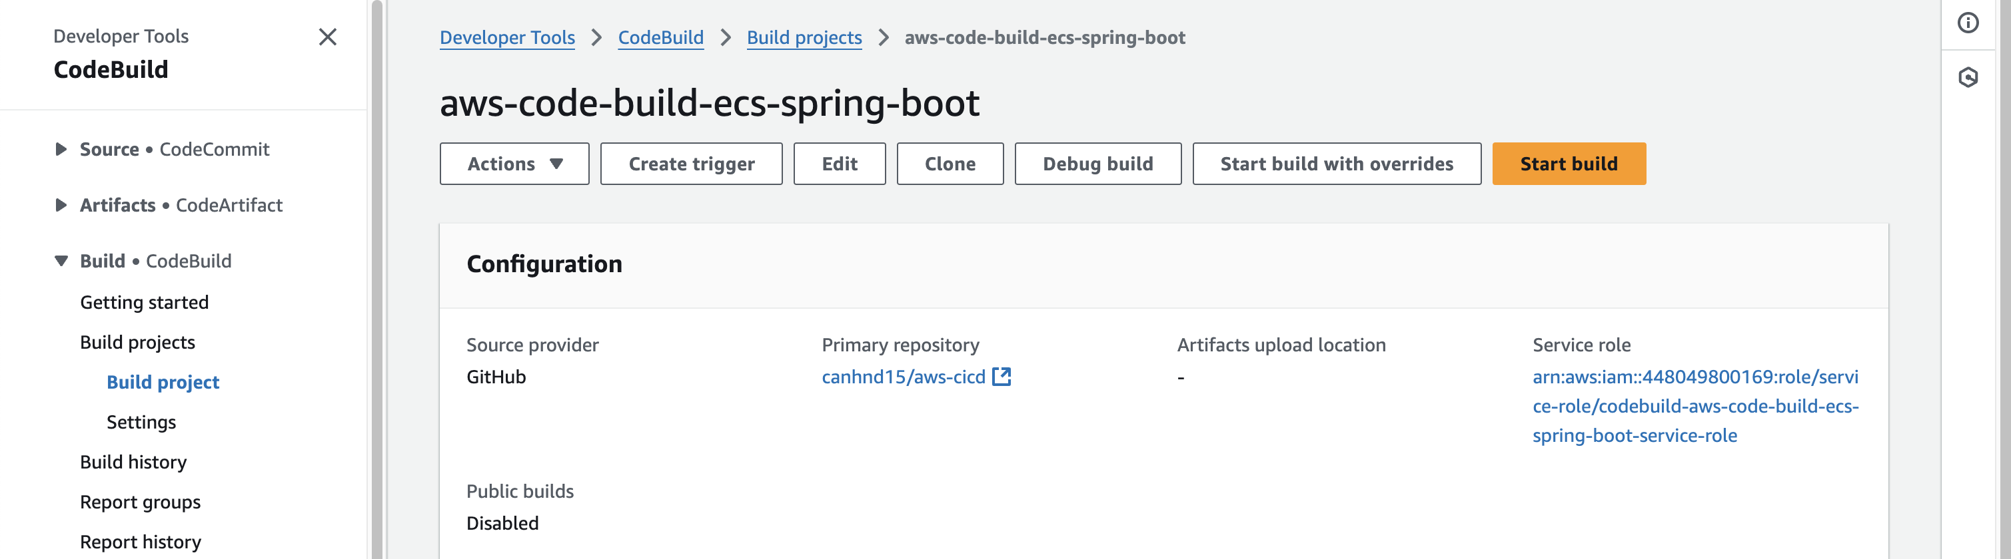Click the GitHub source provider value

click(x=496, y=377)
